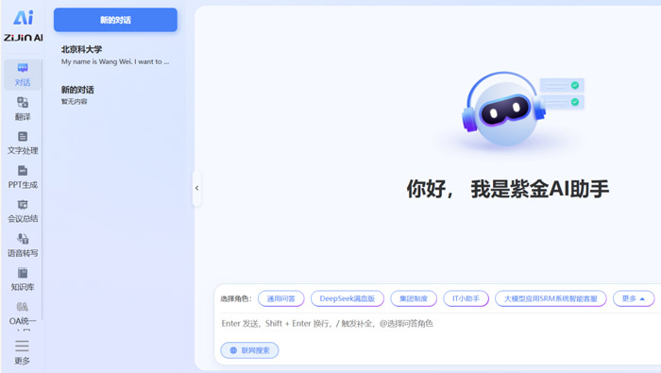Open the 北京科大学 conversation
661x373 pixels.
[115, 55]
